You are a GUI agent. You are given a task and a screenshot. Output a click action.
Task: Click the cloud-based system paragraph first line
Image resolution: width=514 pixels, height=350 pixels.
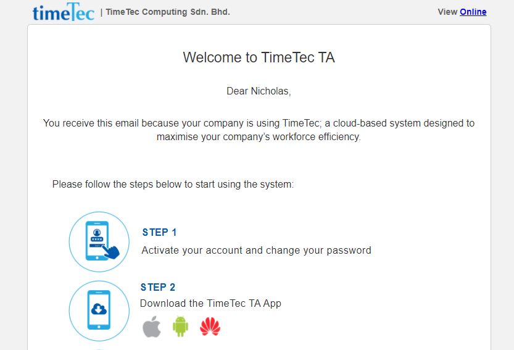pyautogui.click(x=259, y=123)
